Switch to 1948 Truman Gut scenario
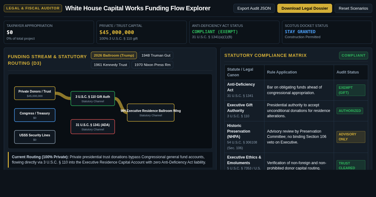Screen dimensions: 376x197 click(156, 55)
